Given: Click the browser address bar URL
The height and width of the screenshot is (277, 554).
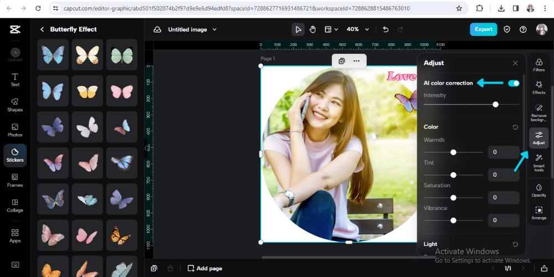Looking at the screenshot, I should [x=237, y=8].
